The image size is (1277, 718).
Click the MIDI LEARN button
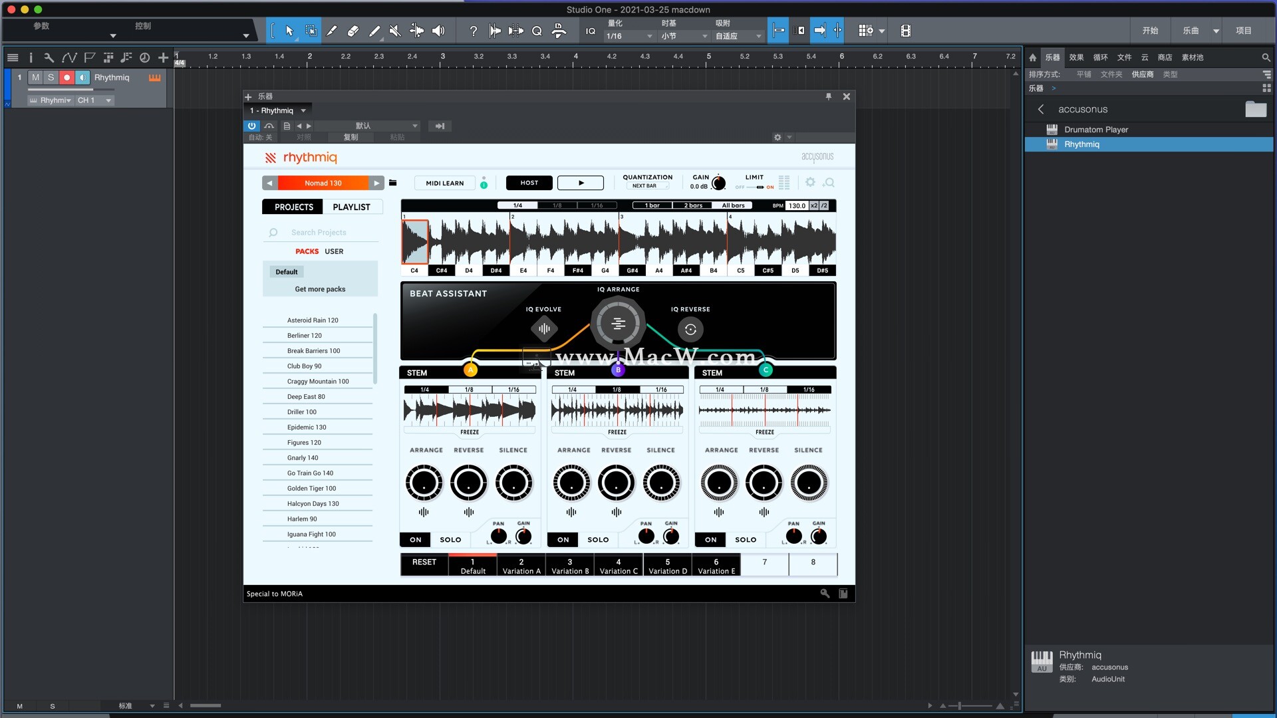[x=445, y=183]
